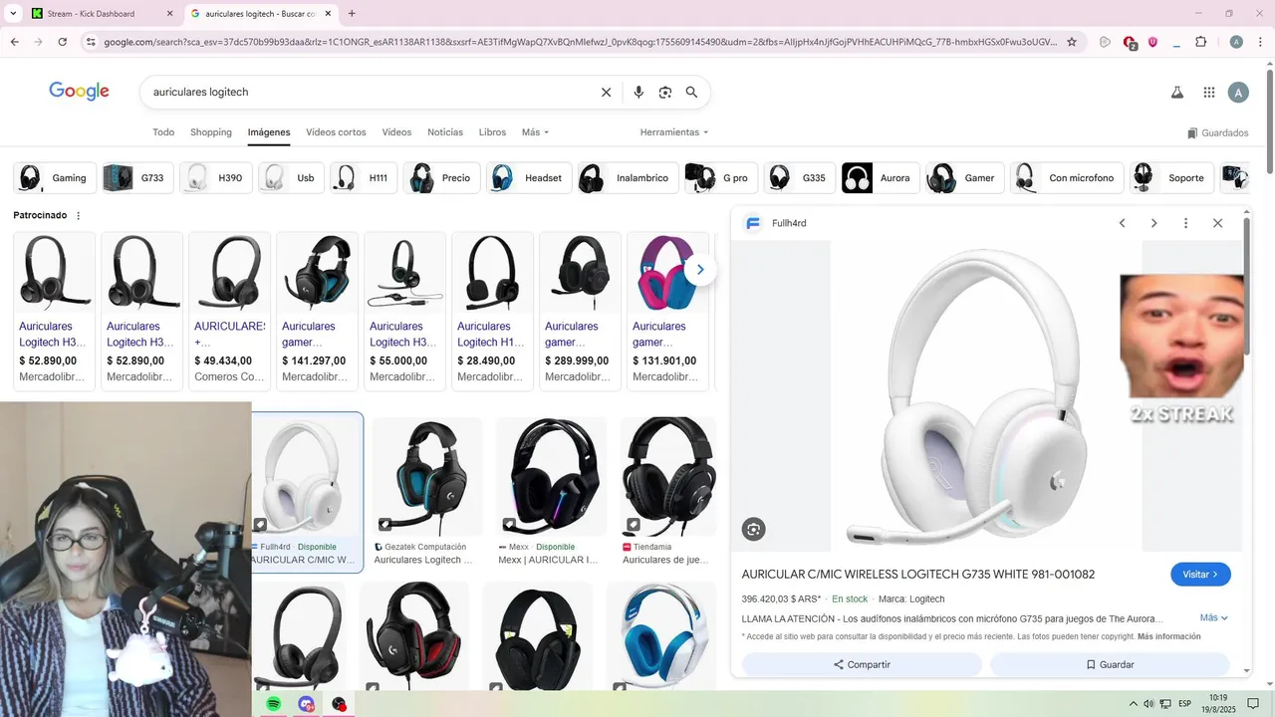Filter by the H390 chip
This screenshot has height=717, width=1275.
216,178
